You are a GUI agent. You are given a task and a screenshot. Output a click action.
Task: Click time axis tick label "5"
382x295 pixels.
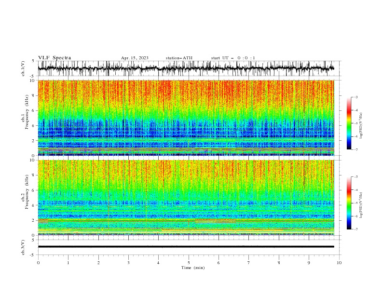(x=189, y=263)
